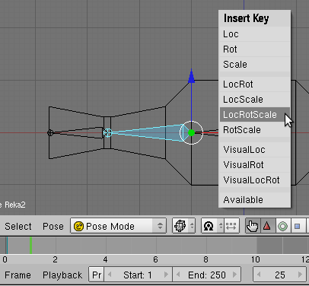Click timeline at frame 8 label
The width and height of the screenshot is (309, 286).
point(205,259)
